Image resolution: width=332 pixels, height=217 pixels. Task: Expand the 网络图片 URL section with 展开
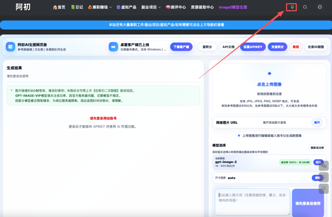pos(317,122)
